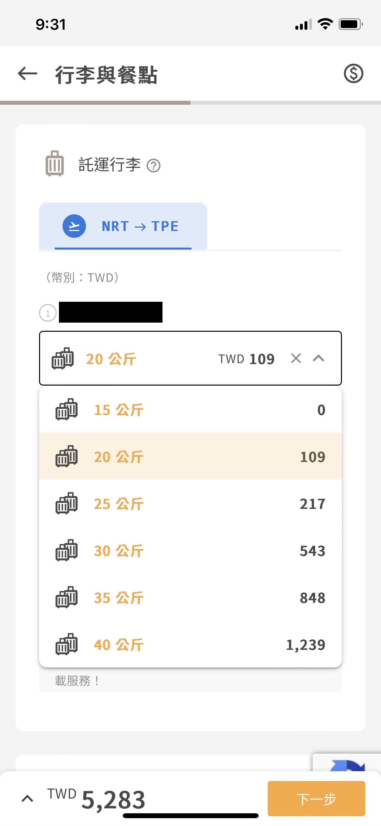The height and width of the screenshot is (826, 381).
Task: Tap the back arrow in header
Action: click(27, 74)
